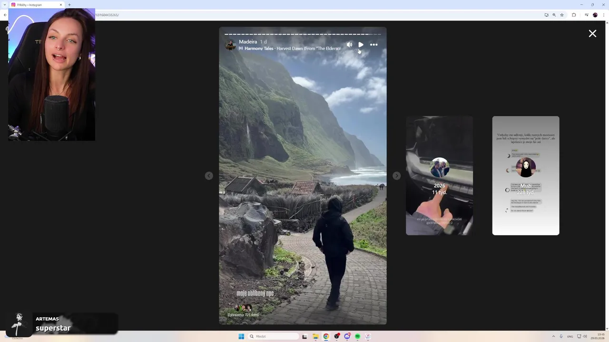Open File Explorer from the taskbar

point(315,336)
